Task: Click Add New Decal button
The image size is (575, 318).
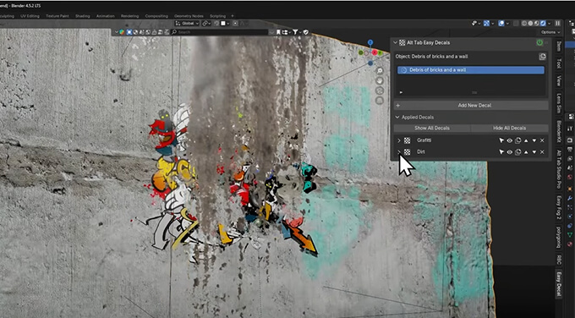Action: pos(471,105)
